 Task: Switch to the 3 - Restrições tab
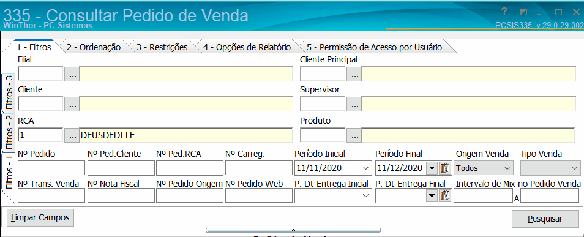coord(162,47)
